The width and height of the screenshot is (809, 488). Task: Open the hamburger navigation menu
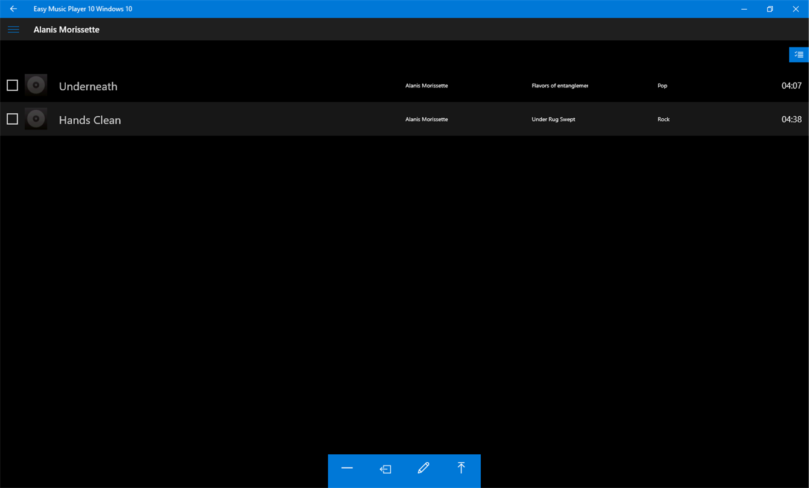click(13, 29)
